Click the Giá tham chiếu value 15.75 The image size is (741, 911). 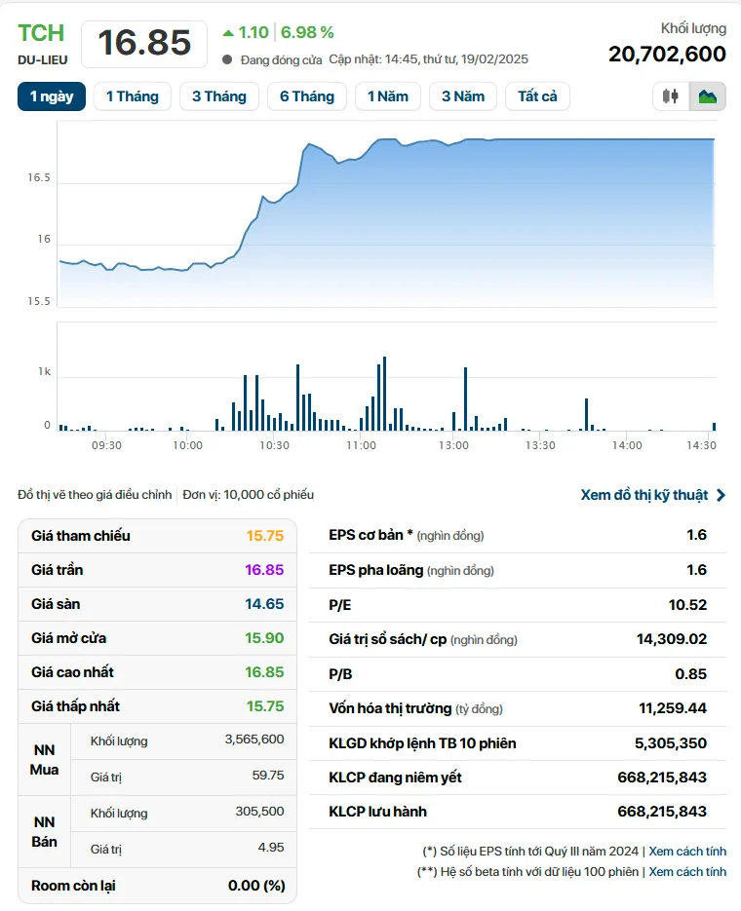coord(265,536)
